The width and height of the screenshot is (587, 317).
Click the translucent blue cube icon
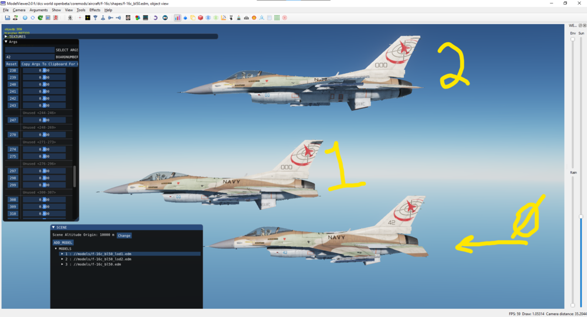[208, 18]
